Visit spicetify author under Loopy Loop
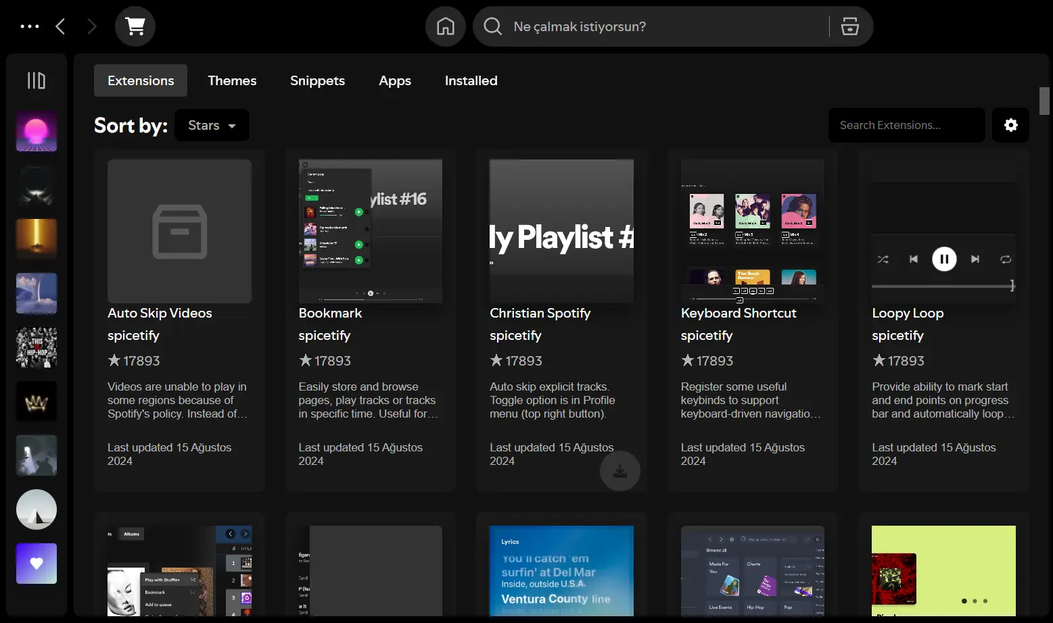1053x623 pixels. click(x=897, y=336)
